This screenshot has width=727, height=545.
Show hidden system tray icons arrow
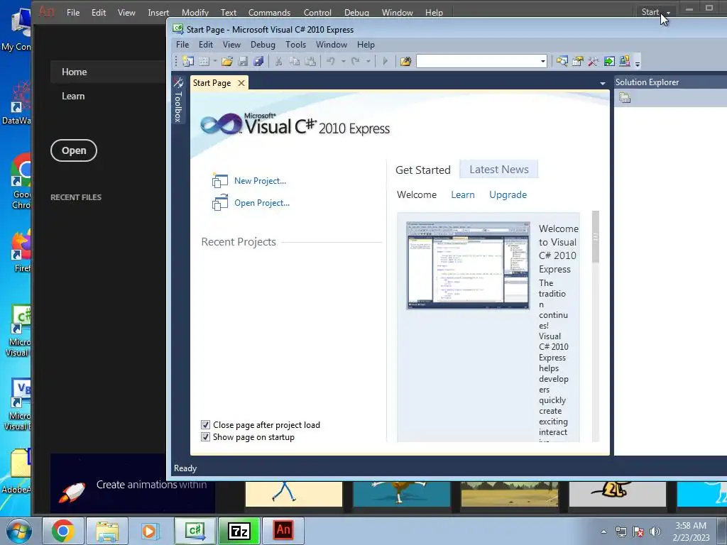[x=603, y=532]
